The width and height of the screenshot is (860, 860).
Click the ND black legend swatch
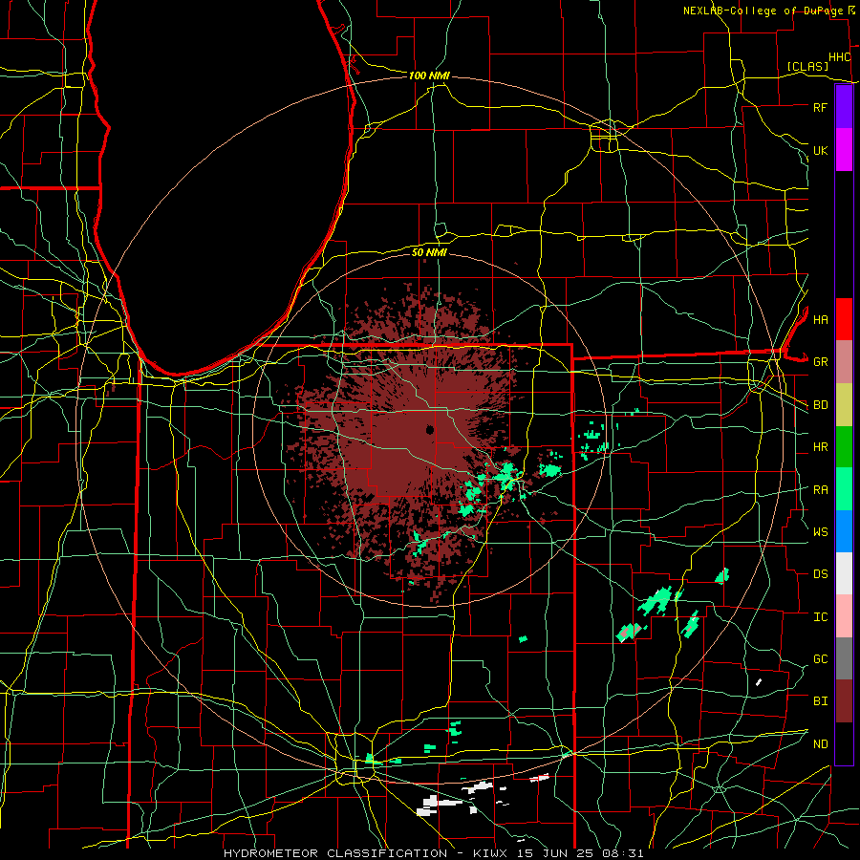point(844,743)
